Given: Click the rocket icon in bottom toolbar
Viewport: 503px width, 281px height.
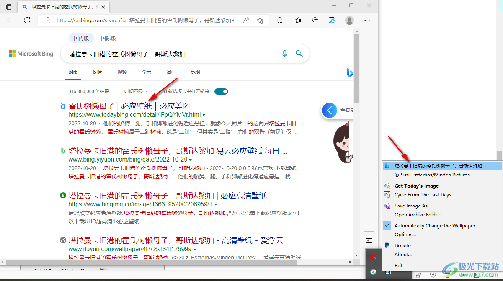Looking at the screenshot, I should (418, 275).
